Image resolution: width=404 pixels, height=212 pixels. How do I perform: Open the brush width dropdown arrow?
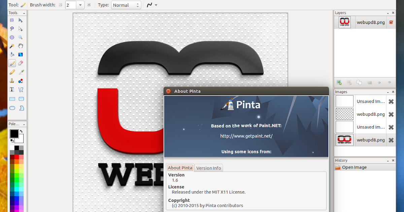click(80, 5)
